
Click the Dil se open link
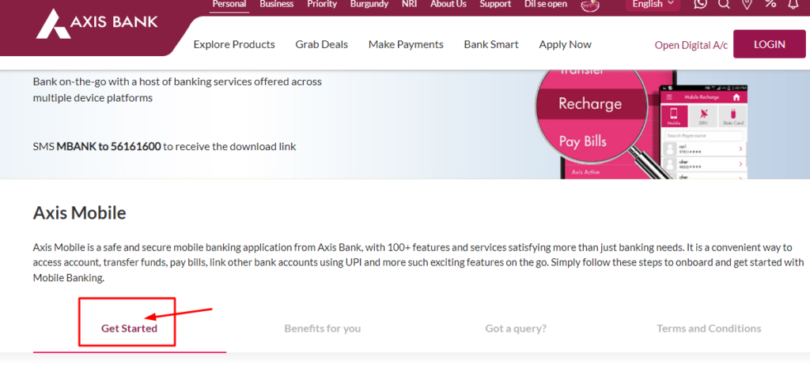tap(546, 4)
